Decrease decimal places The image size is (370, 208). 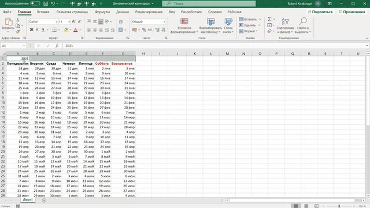[163, 30]
